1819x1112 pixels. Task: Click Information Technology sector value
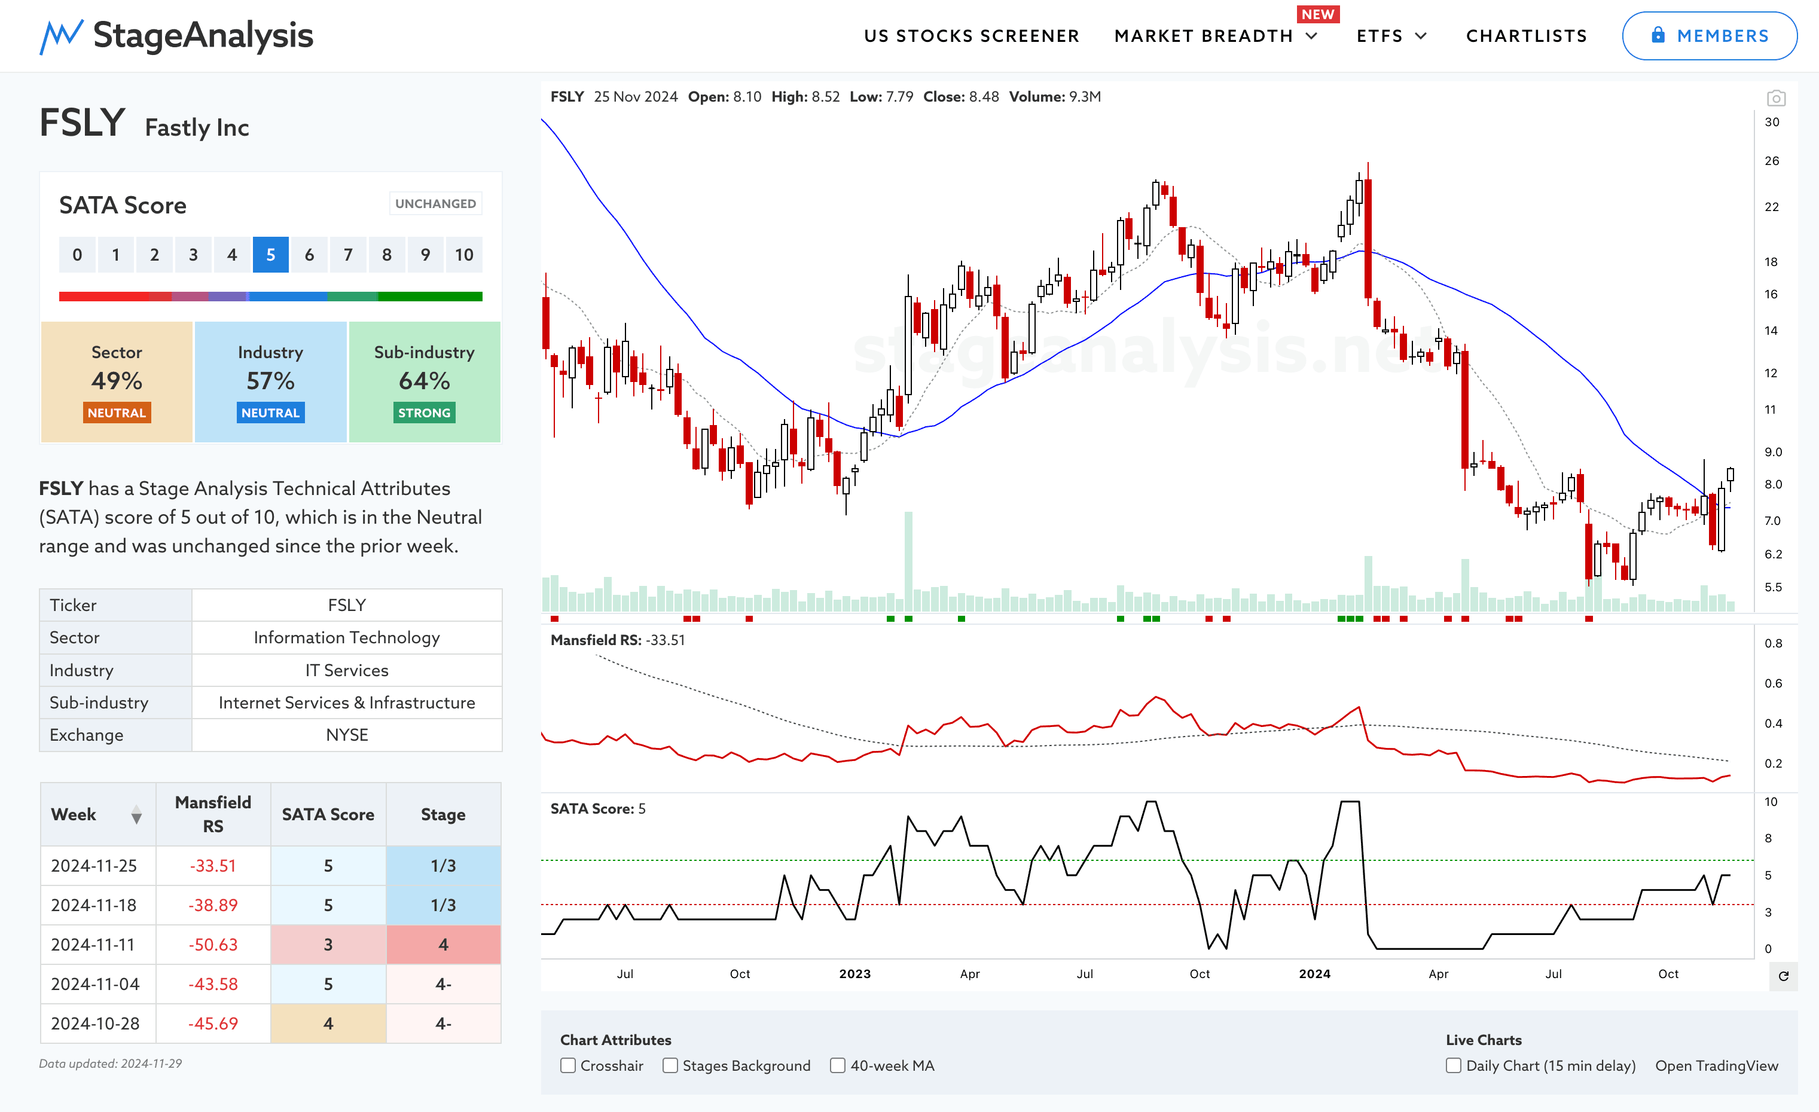pyautogui.click(x=346, y=637)
